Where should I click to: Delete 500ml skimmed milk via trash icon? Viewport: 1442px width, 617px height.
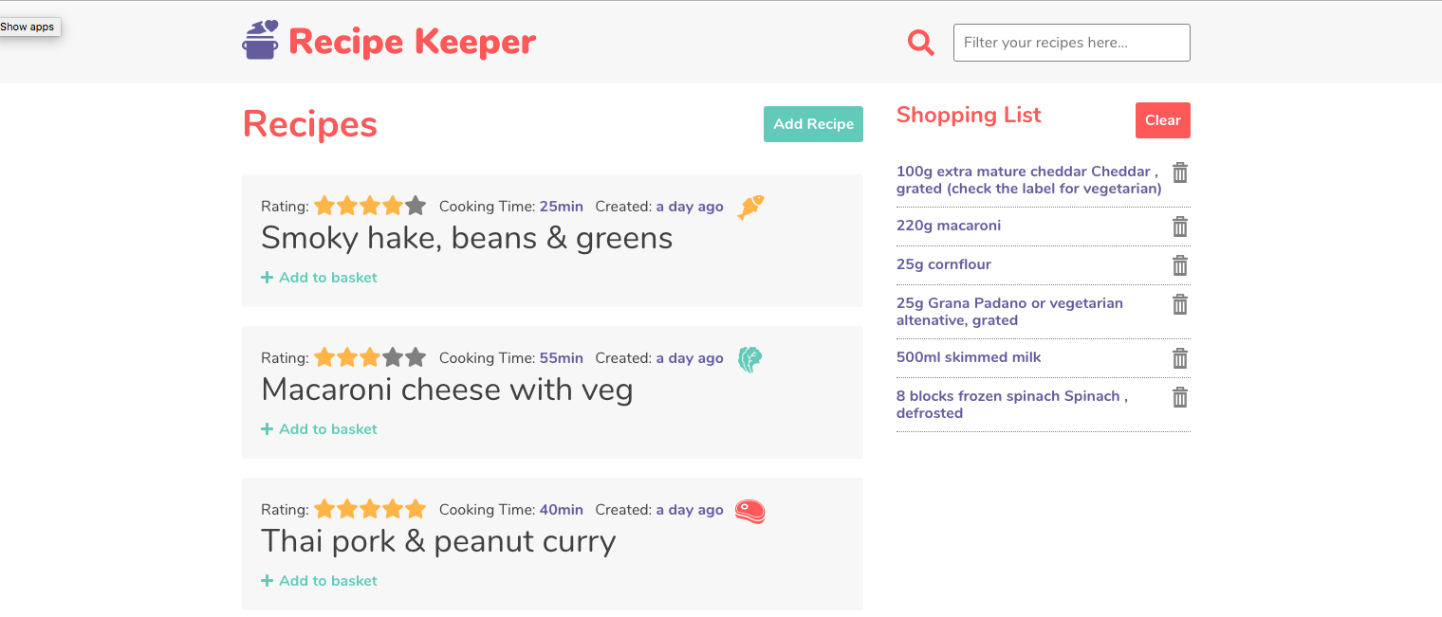pos(1179,358)
